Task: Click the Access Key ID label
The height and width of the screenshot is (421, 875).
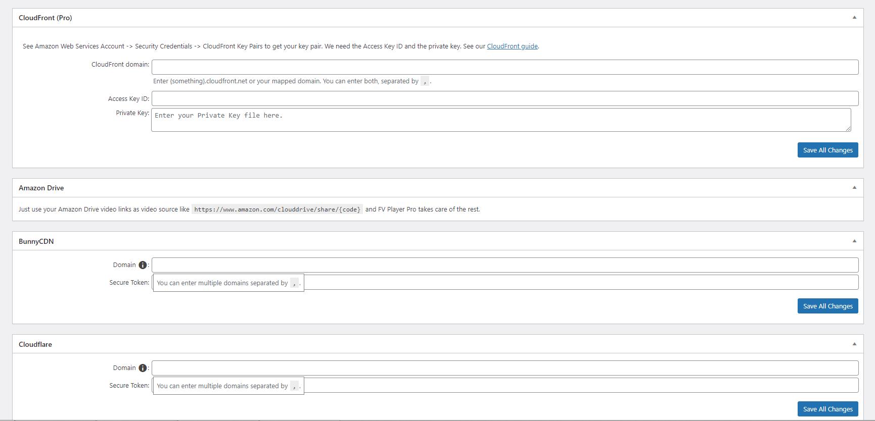Action: coord(128,99)
